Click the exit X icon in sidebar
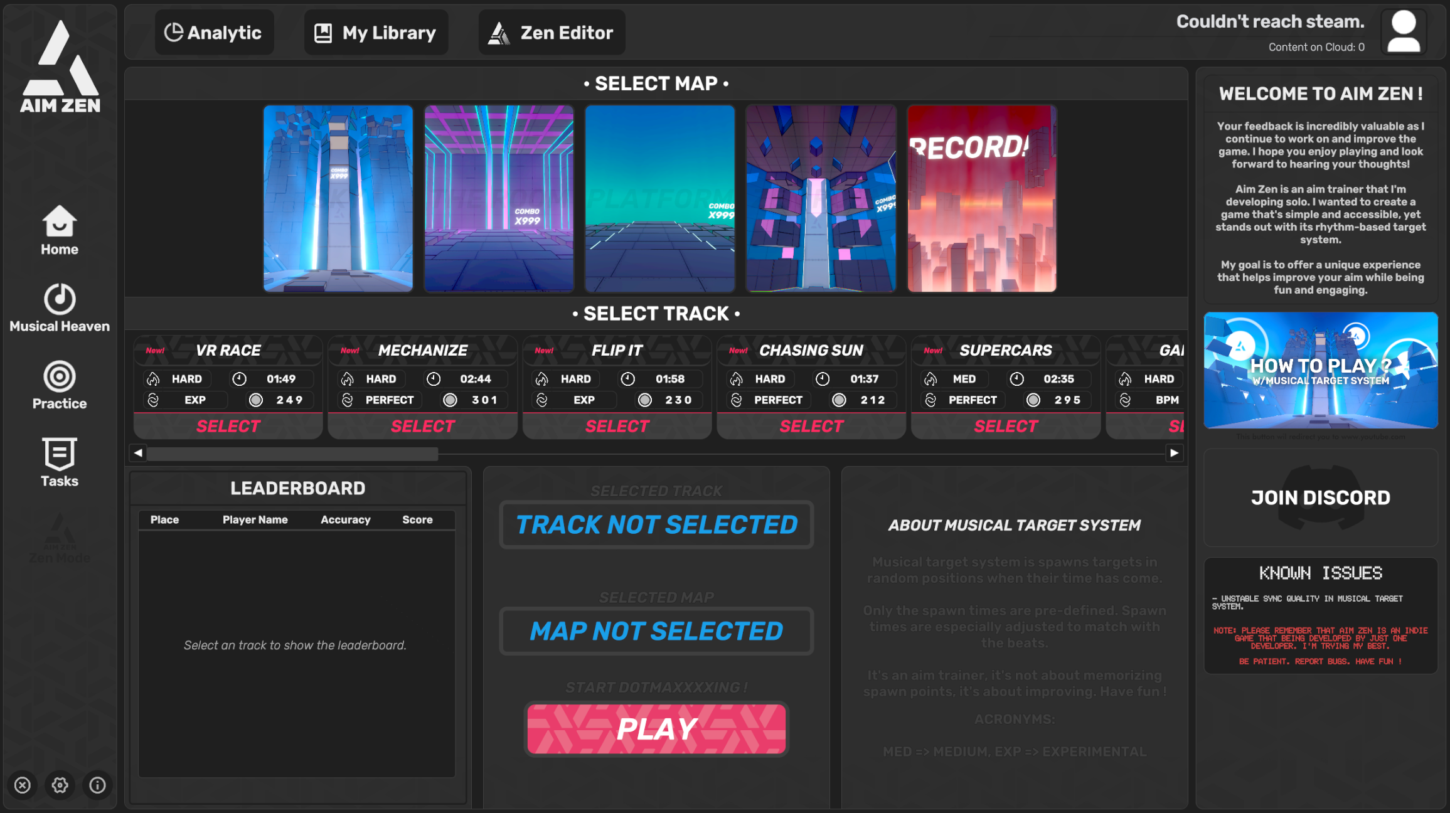 (23, 785)
